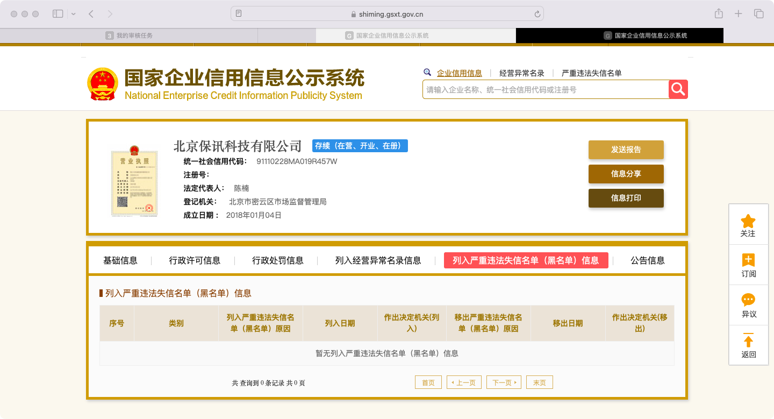Click the 返回 up-arrow icon
The width and height of the screenshot is (774, 419).
(x=748, y=340)
